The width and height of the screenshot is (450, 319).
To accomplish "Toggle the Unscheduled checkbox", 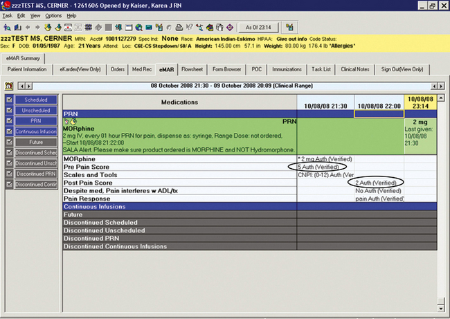I will click(x=9, y=111).
